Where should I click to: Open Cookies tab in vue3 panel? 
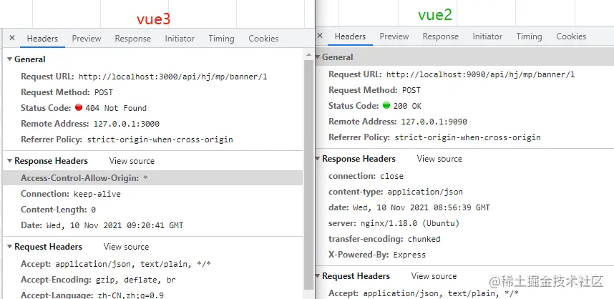263,39
